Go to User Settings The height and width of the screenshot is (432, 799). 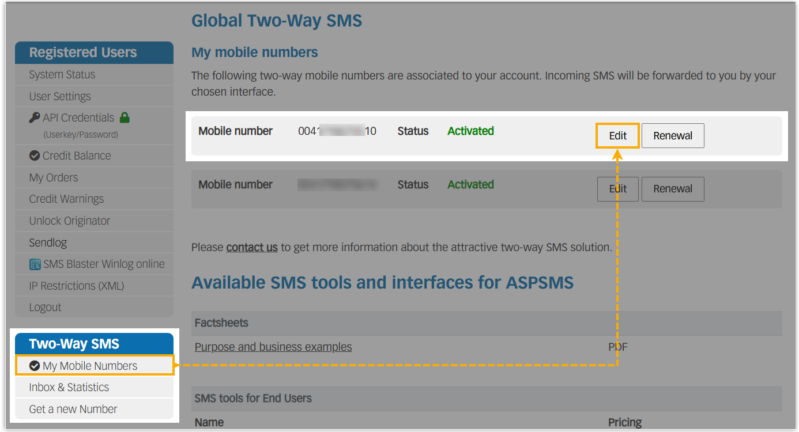pyautogui.click(x=60, y=96)
